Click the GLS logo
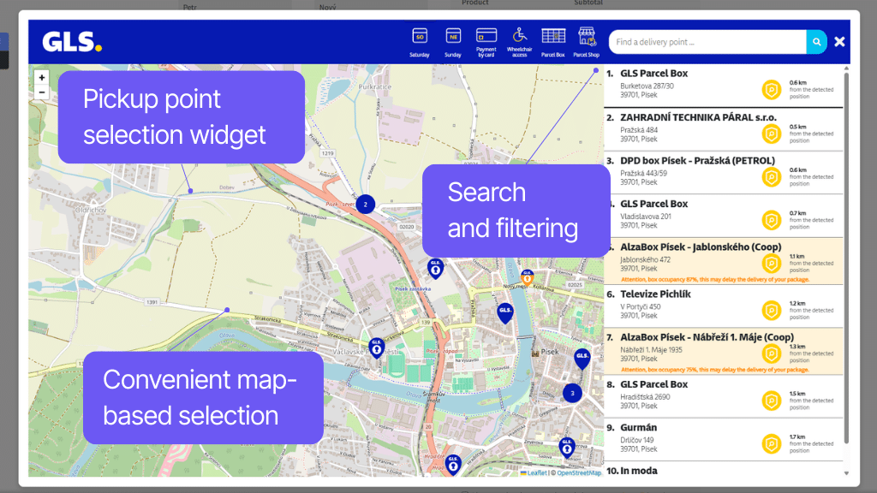Viewport: 877px width, 493px height. [x=72, y=42]
